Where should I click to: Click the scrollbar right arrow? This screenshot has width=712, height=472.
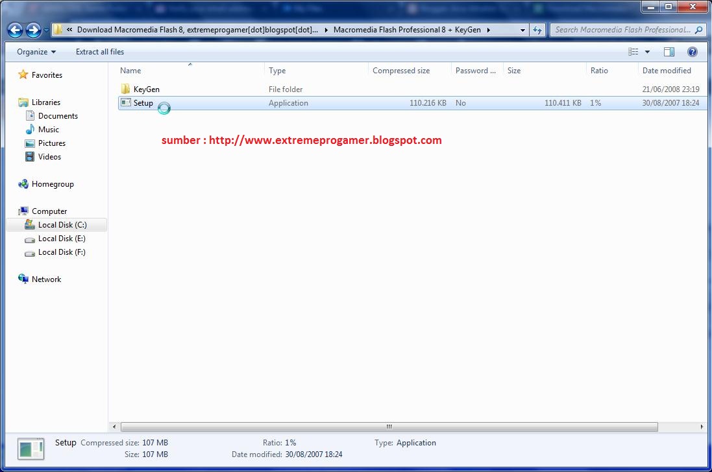click(702, 427)
